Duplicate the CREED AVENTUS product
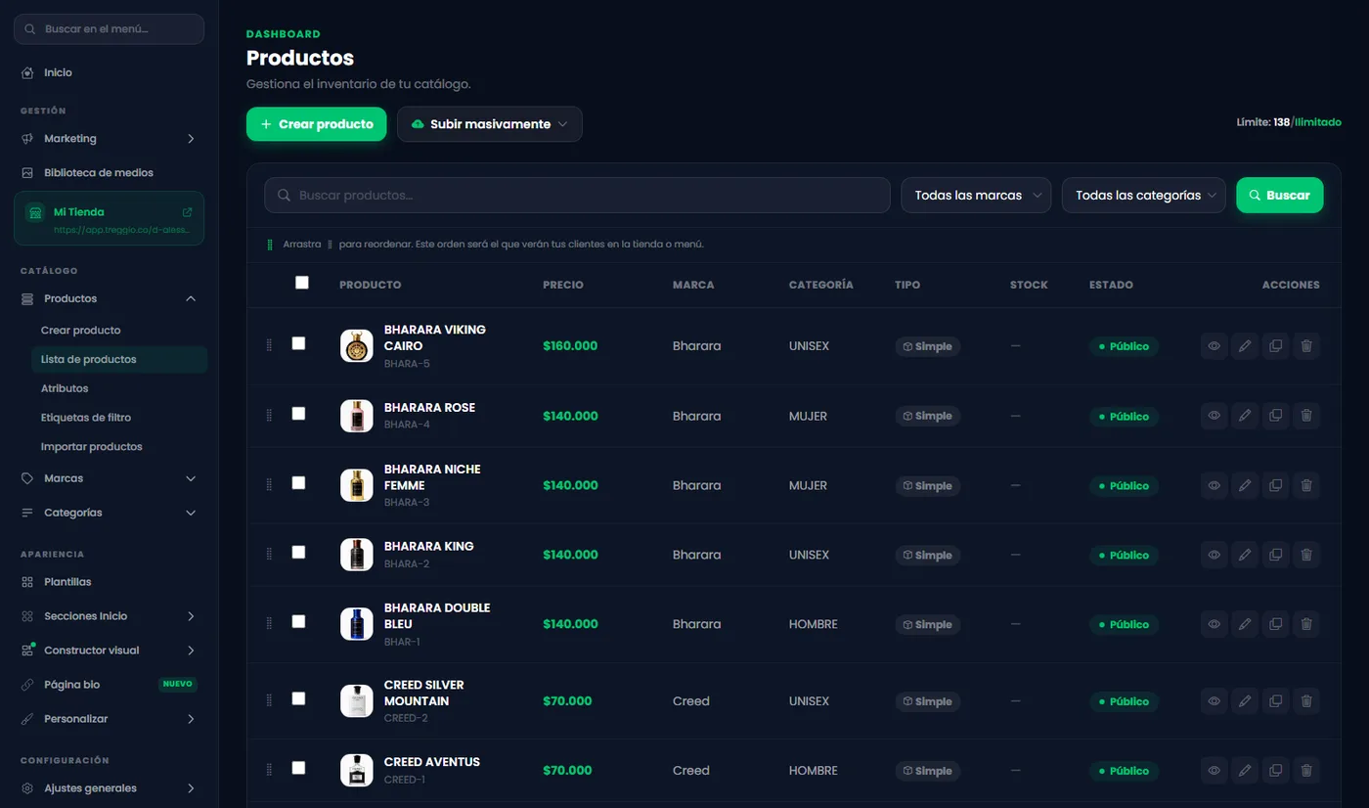The height and width of the screenshot is (808, 1369). tap(1275, 771)
